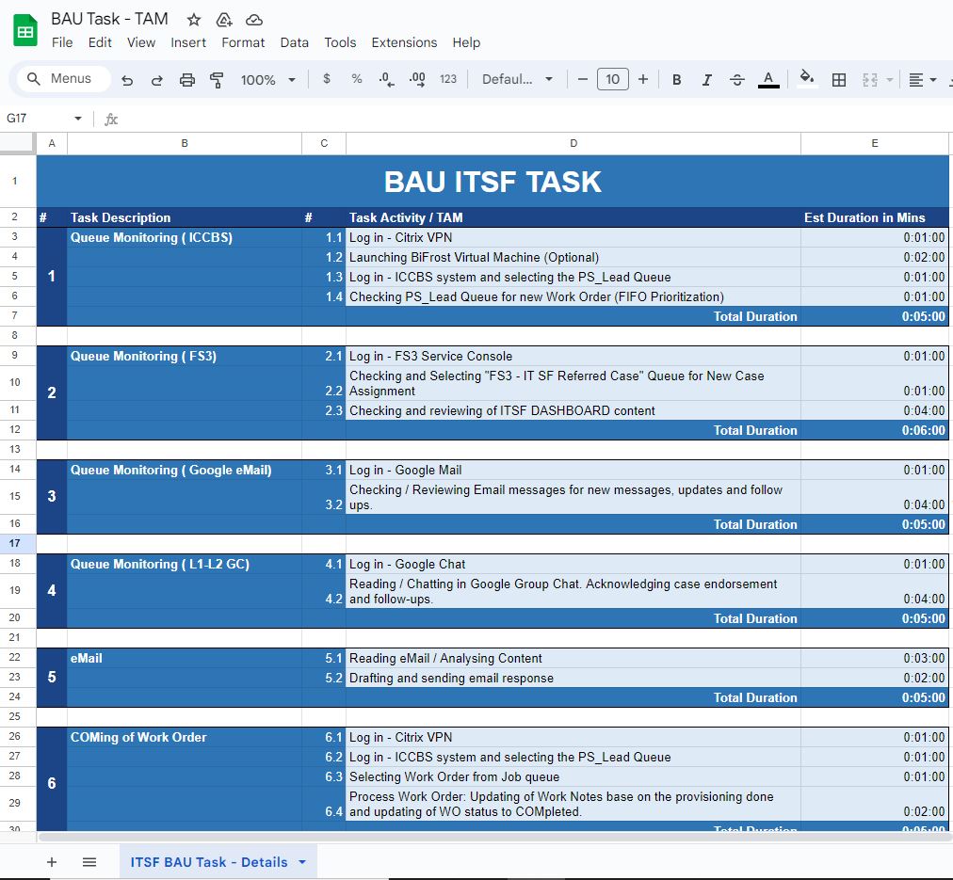Click the Undo arrow icon
953x880 pixels.
(127, 80)
